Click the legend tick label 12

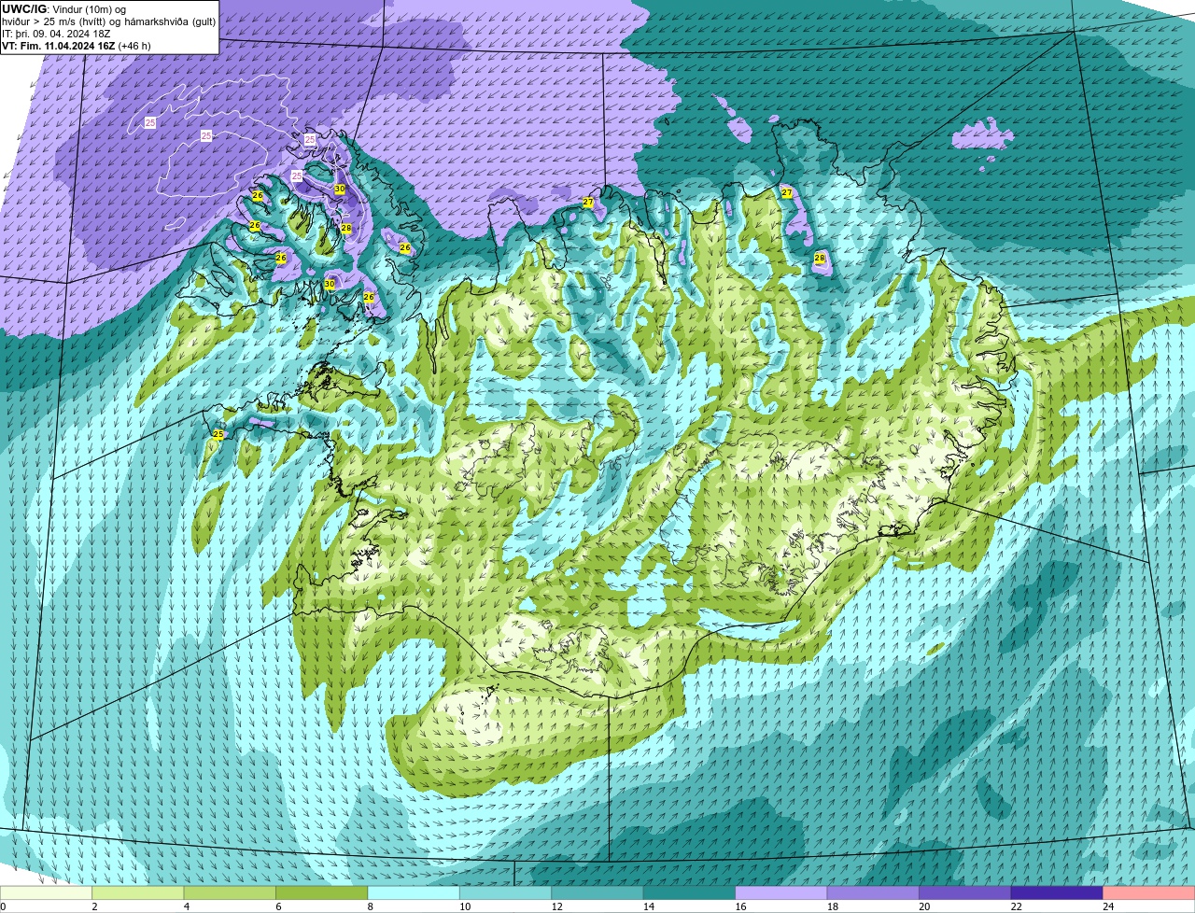[x=556, y=906]
